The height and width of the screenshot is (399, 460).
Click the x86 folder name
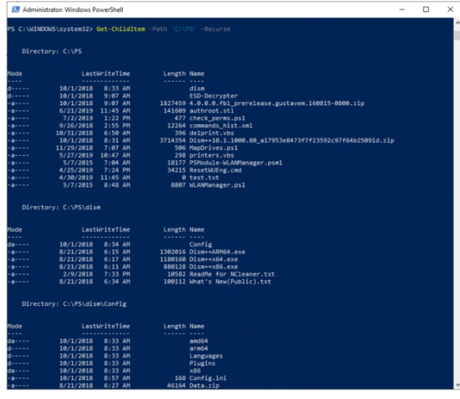[x=195, y=371]
